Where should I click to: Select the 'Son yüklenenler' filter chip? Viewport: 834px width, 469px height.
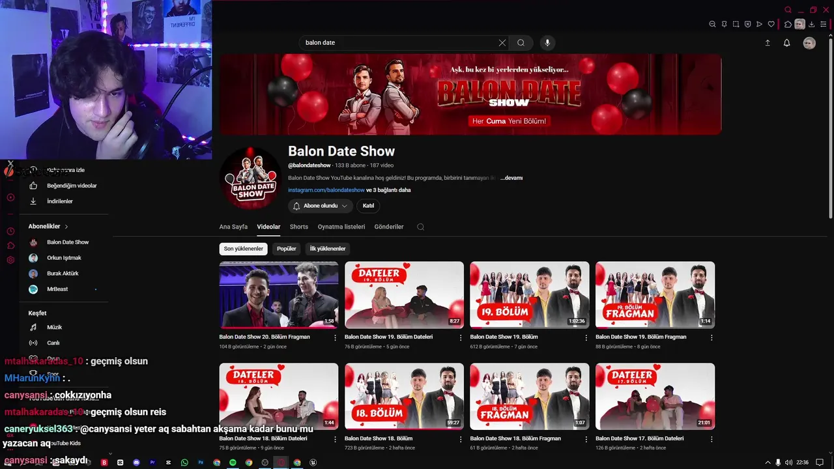click(x=244, y=249)
